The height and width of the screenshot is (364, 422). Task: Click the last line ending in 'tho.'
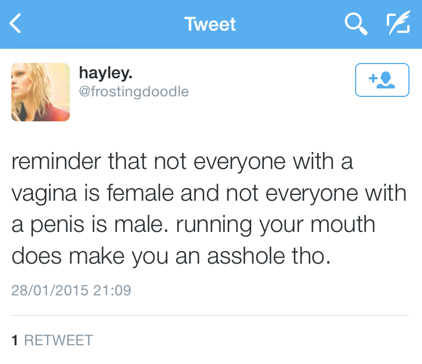click(170, 256)
